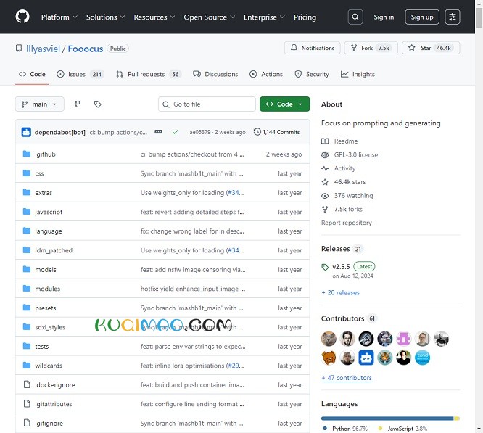
Task: Click the watching eye icon
Action: click(x=325, y=196)
